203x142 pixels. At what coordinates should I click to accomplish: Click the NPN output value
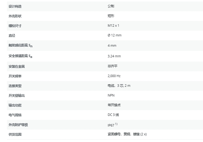111,96
